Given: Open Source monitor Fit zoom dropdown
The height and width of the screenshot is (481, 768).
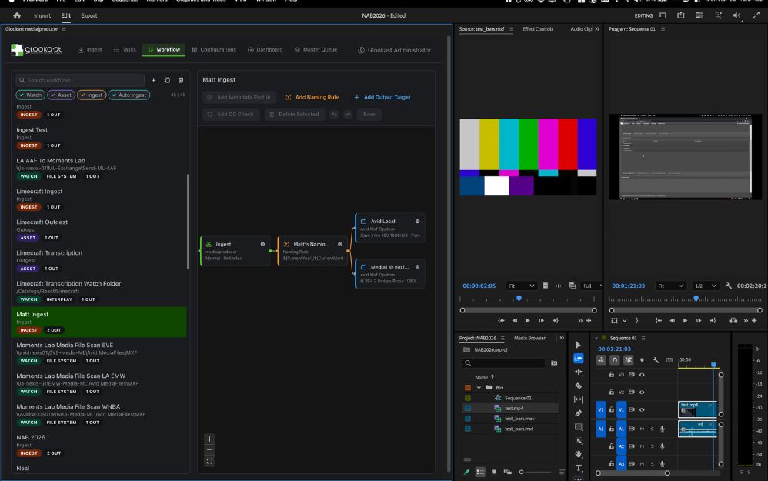Looking at the screenshot, I should tap(521, 286).
